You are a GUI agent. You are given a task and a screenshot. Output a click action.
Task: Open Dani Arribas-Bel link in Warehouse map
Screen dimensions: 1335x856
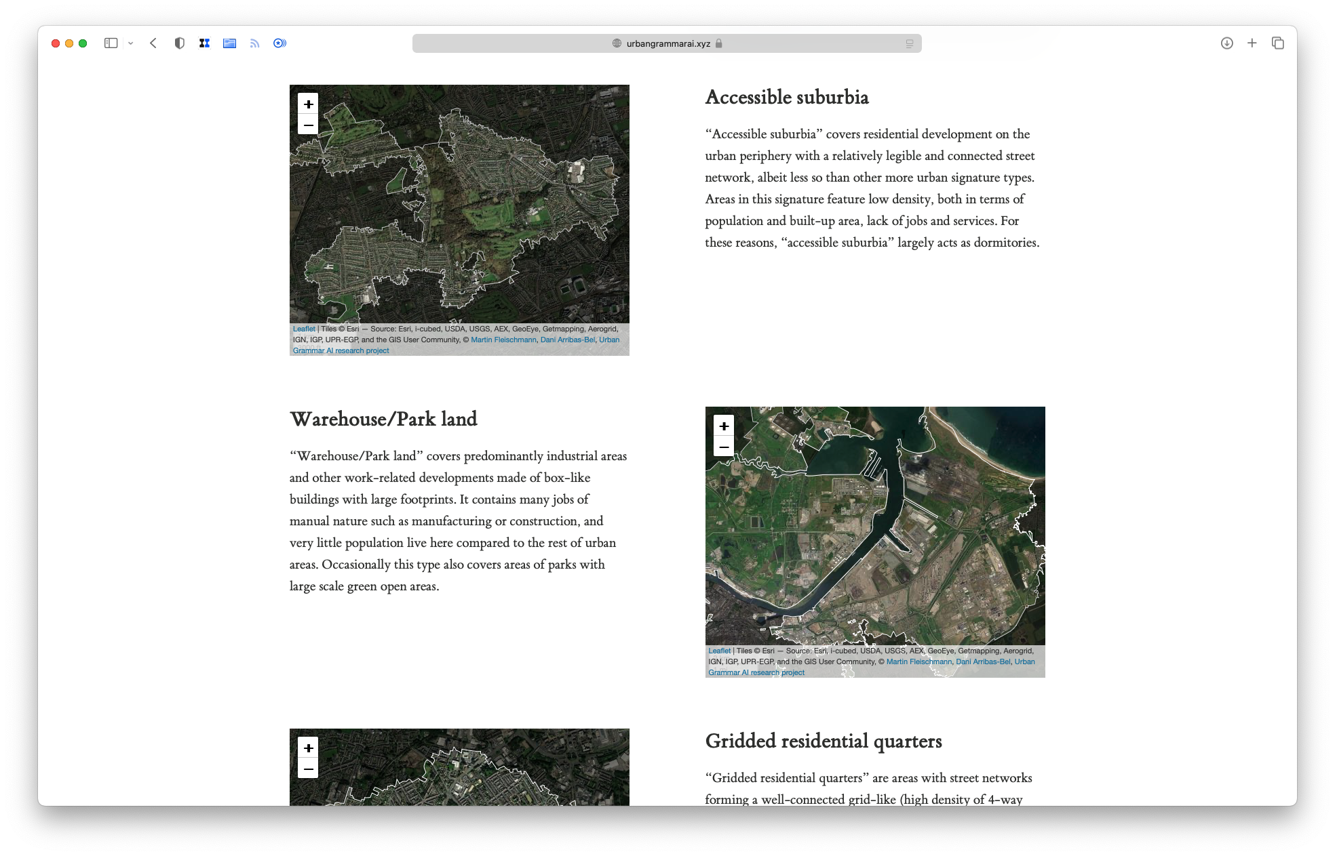point(982,661)
